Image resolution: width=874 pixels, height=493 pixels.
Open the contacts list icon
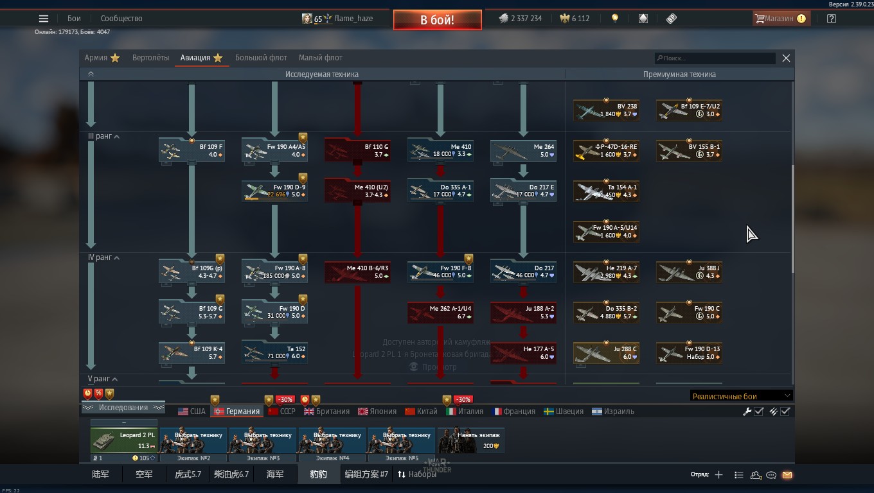click(x=738, y=475)
